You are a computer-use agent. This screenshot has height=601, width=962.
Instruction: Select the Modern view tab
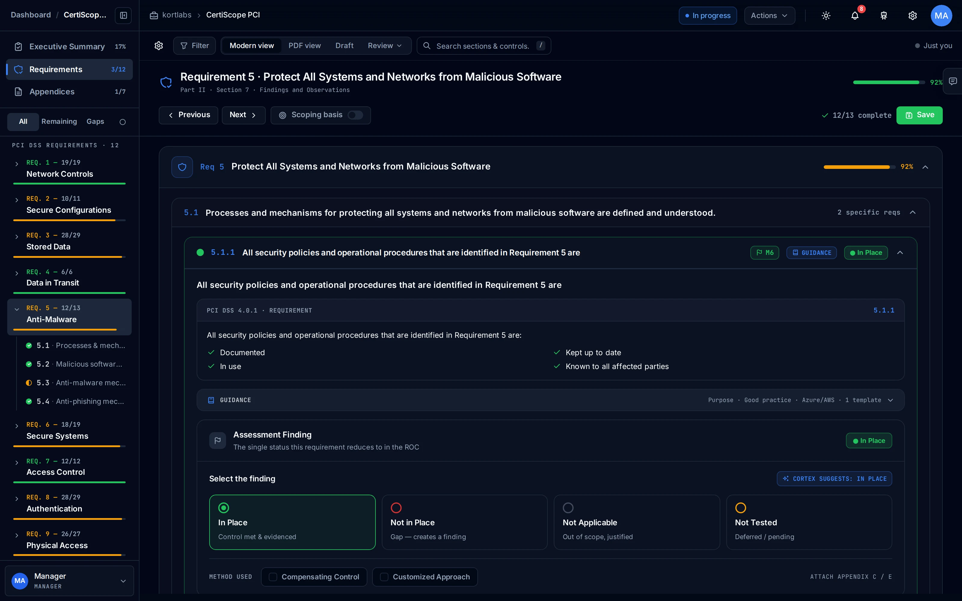click(252, 46)
